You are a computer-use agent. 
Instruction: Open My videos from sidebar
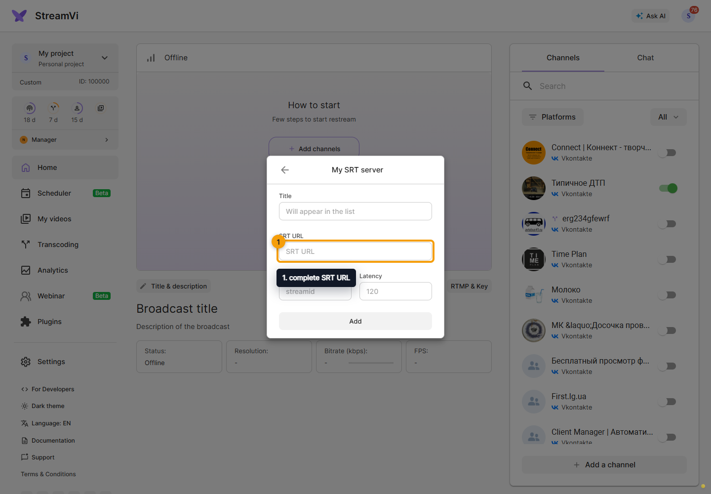coord(65,219)
